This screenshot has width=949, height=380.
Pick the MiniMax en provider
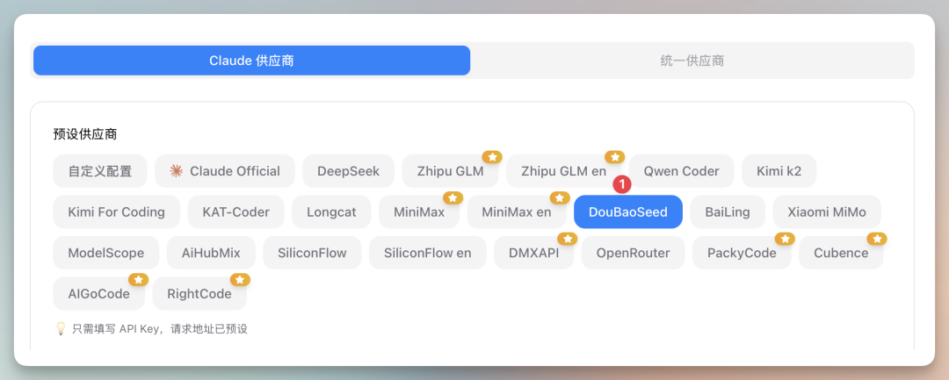[517, 212]
